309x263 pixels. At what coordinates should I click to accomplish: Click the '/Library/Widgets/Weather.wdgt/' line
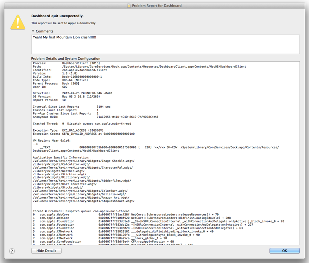[x=59, y=171]
